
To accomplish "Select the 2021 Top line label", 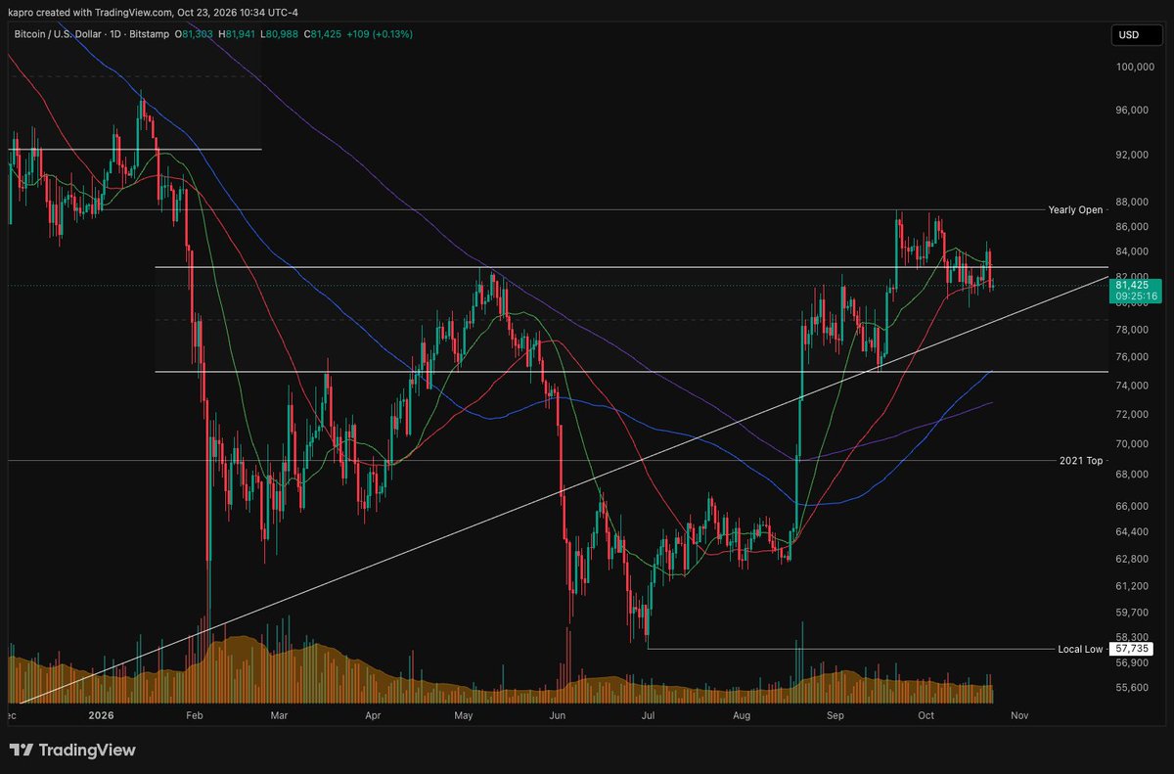I will 1081,460.
